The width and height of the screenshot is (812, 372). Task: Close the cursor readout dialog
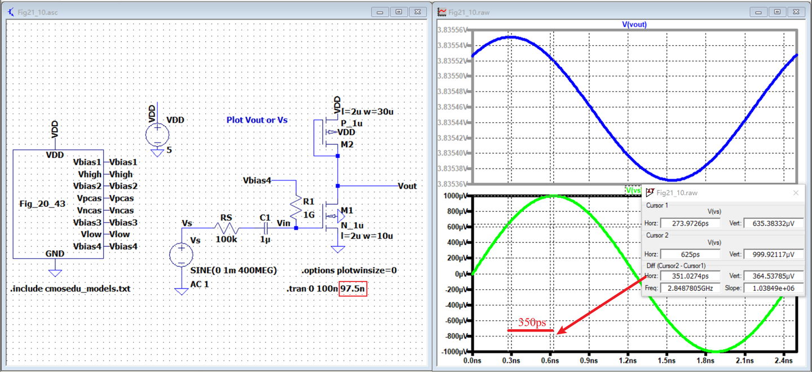click(x=796, y=193)
